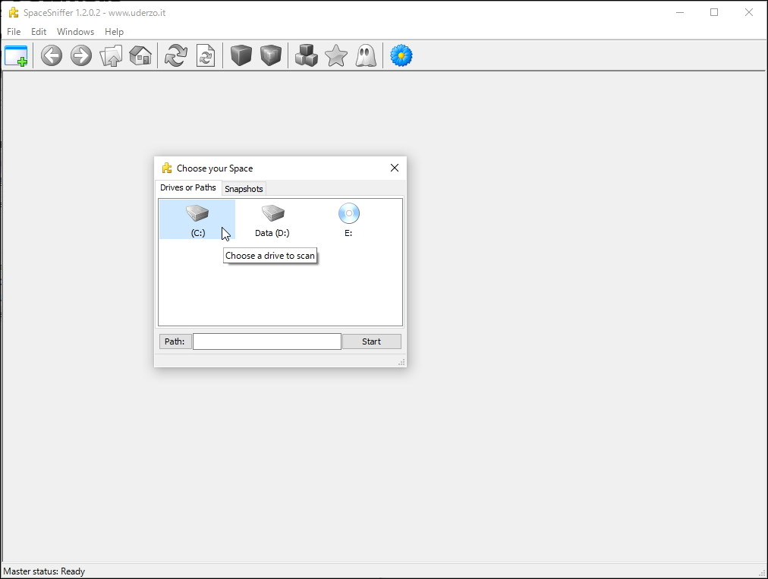
Task: Click the Choose your Space dialog icon
Action: pyautogui.click(x=167, y=168)
